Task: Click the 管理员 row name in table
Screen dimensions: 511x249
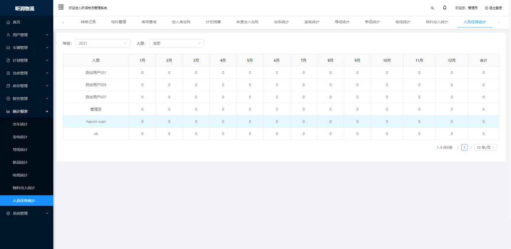Action: (x=96, y=109)
